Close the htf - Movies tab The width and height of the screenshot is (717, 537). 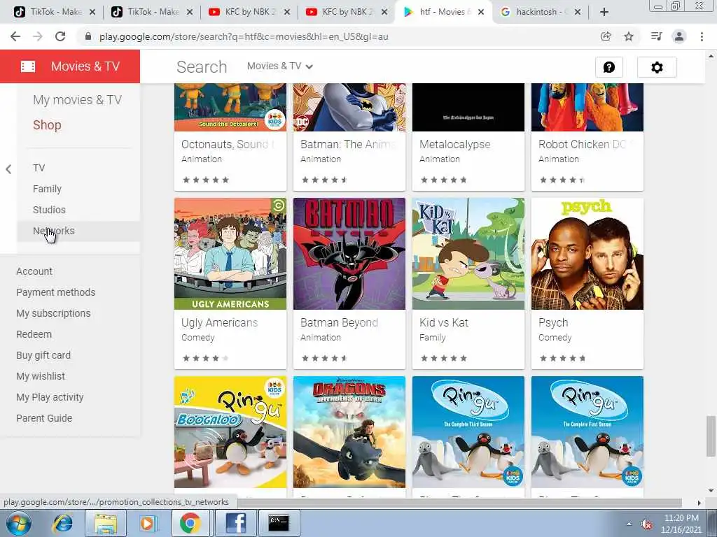(481, 13)
